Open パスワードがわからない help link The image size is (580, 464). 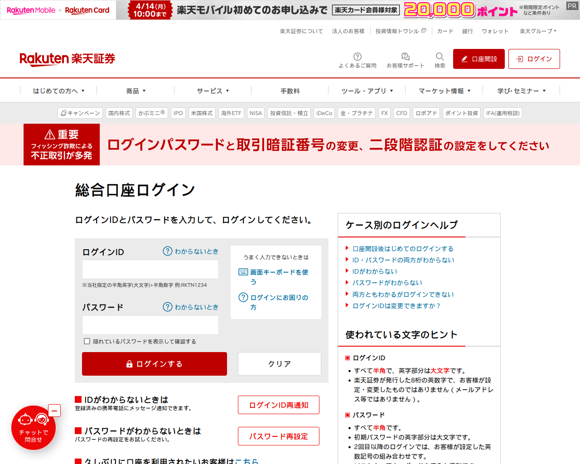tap(387, 283)
